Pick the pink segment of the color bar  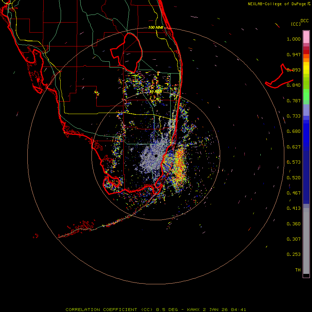coord(306,37)
